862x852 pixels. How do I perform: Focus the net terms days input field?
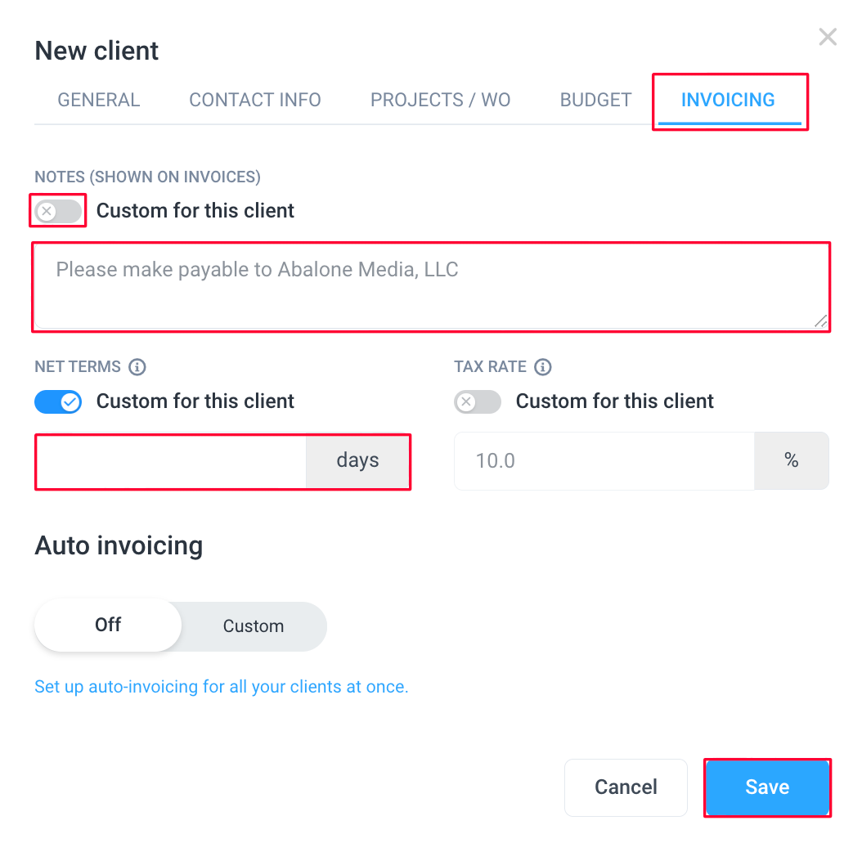tap(171, 461)
